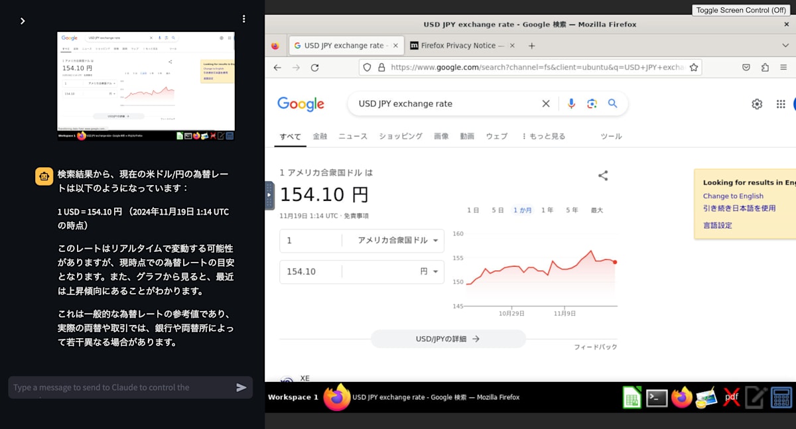Click the Firefox forward arrow
The height and width of the screenshot is (429, 796).
click(x=296, y=68)
